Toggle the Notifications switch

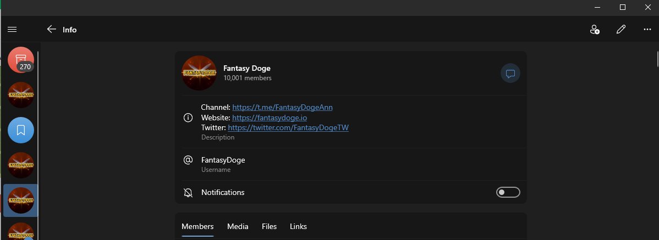pos(508,192)
